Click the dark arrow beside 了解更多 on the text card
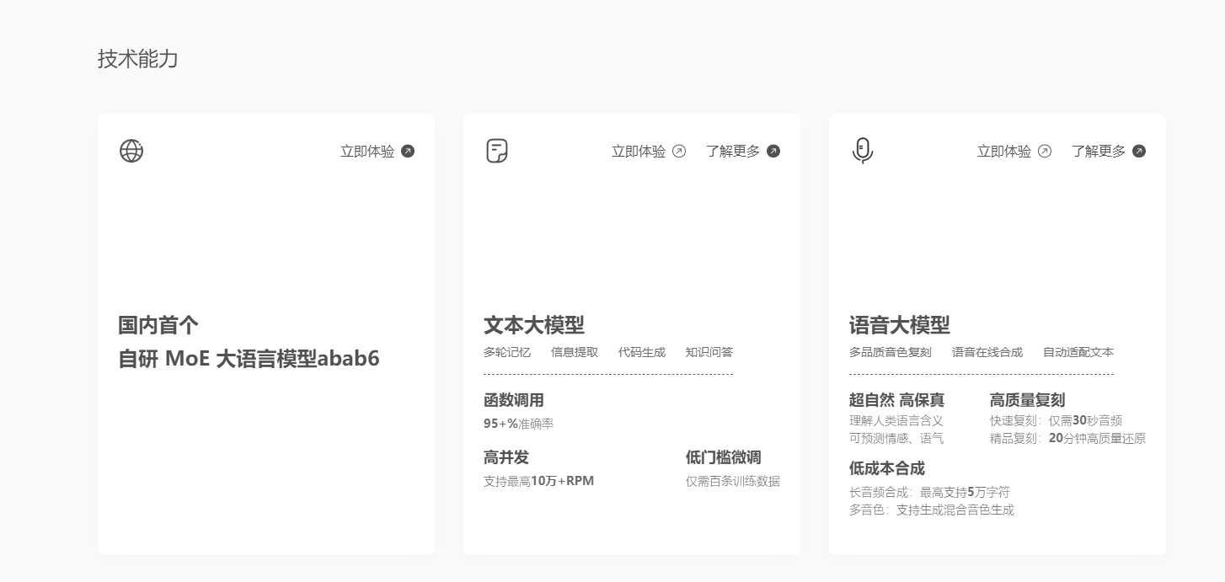Viewport: 1225px width, 582px height. (x=773, y=152)
